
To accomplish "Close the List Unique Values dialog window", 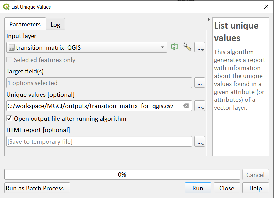I will (x=266, y=7).
